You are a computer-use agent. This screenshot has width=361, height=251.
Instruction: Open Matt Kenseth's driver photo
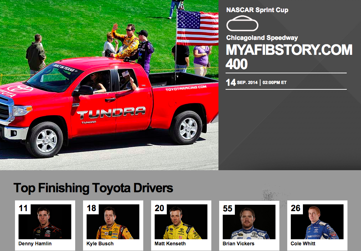pyautogui.click(x=181, y=222)
